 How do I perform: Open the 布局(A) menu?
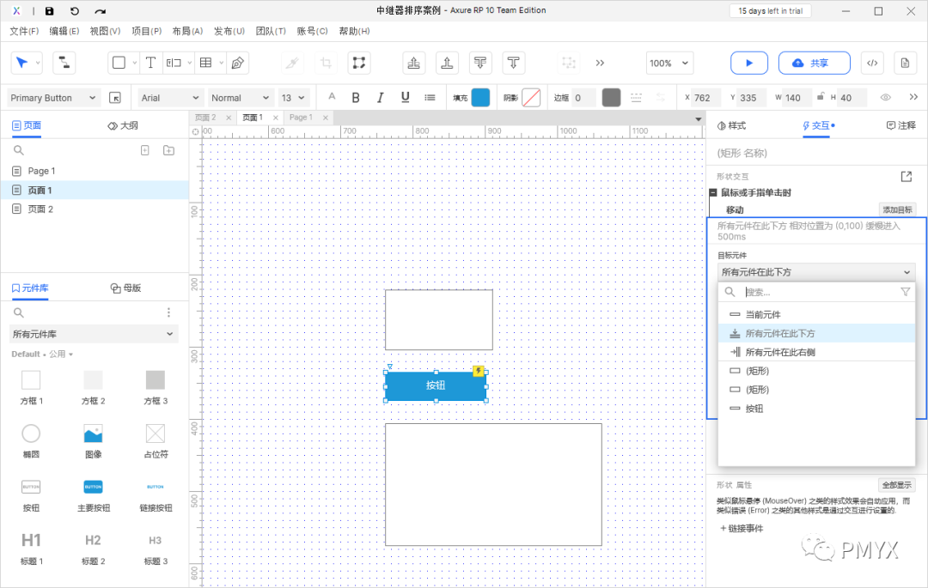pyautogui.click(x=187, y=31)
